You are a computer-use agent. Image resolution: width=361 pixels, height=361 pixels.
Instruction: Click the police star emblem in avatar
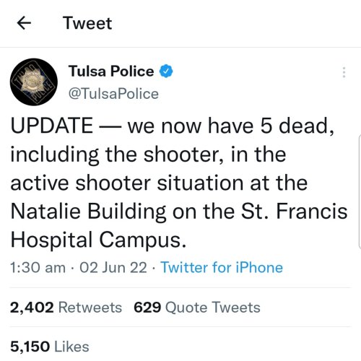[33, 82]
